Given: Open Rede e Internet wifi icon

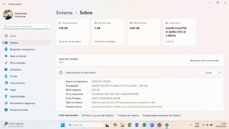Looking at the screenshot, I should coord(6,56).
